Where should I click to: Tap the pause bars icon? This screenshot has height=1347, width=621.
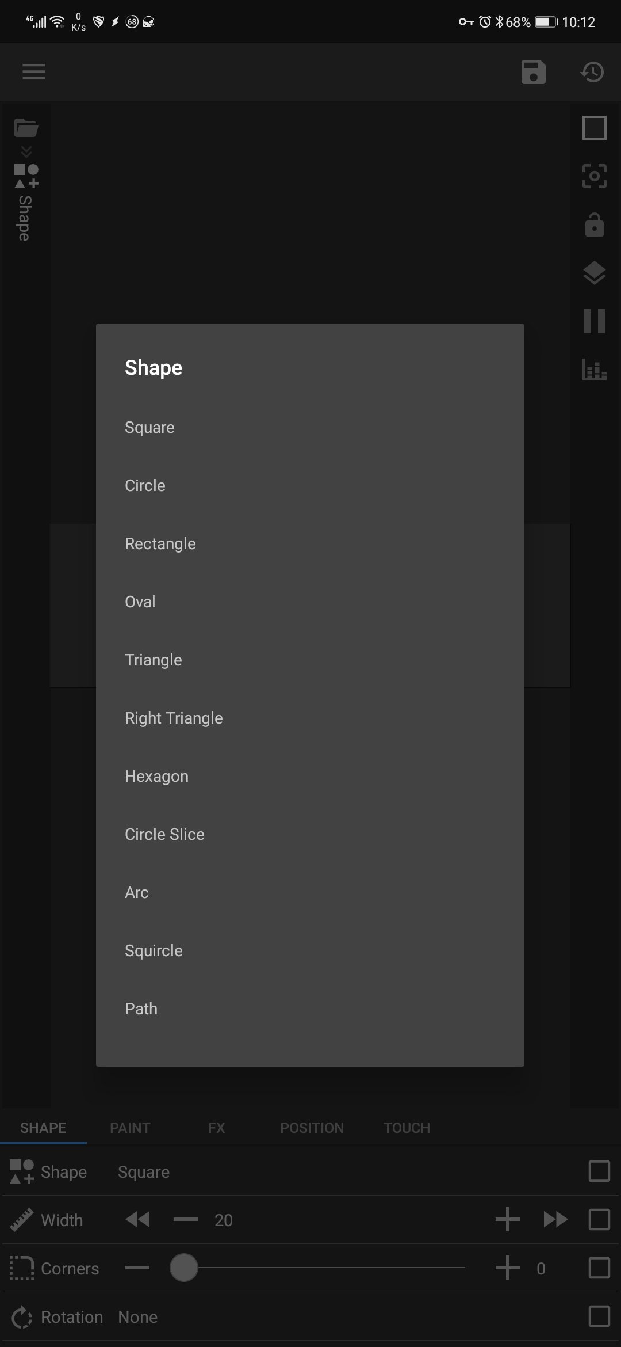click(x=594, y=321)
